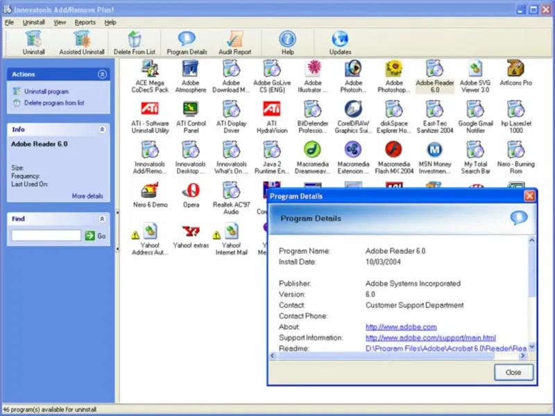
Task: Select the Yahoo! extras icon
Action: point(191,236)
